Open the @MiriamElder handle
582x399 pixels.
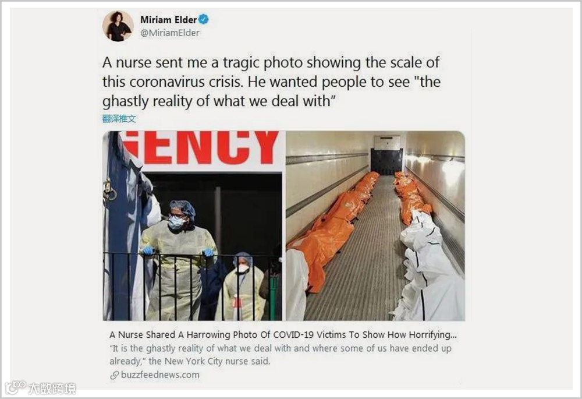(x=169, y=33)
